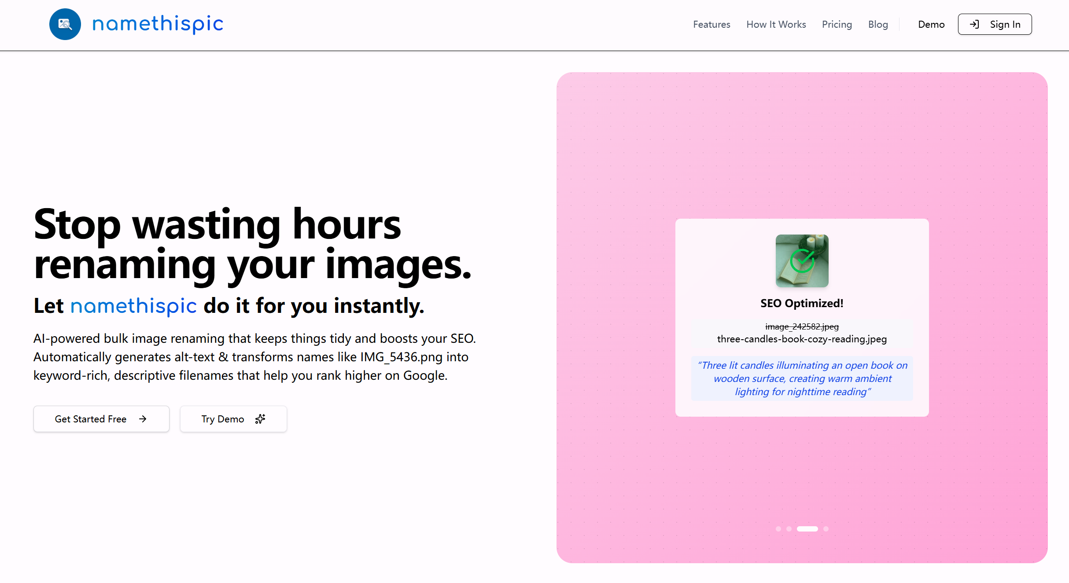Visit the Blog link
1069x583 pixels.
877,25
